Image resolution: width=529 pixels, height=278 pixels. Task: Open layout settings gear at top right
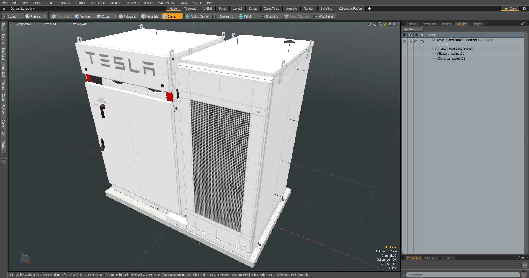pyautogui.click(x=524, y=9)
